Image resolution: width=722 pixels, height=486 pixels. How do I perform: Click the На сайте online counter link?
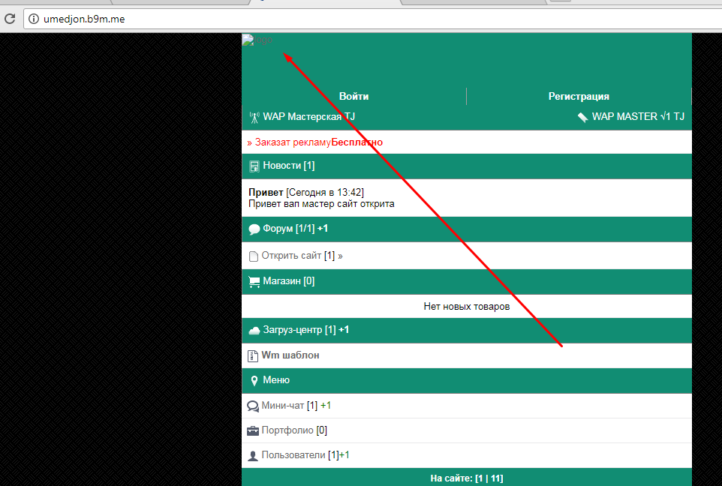[466, 478]
